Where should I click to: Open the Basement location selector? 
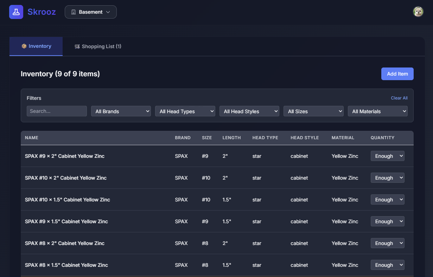[91, 12]
